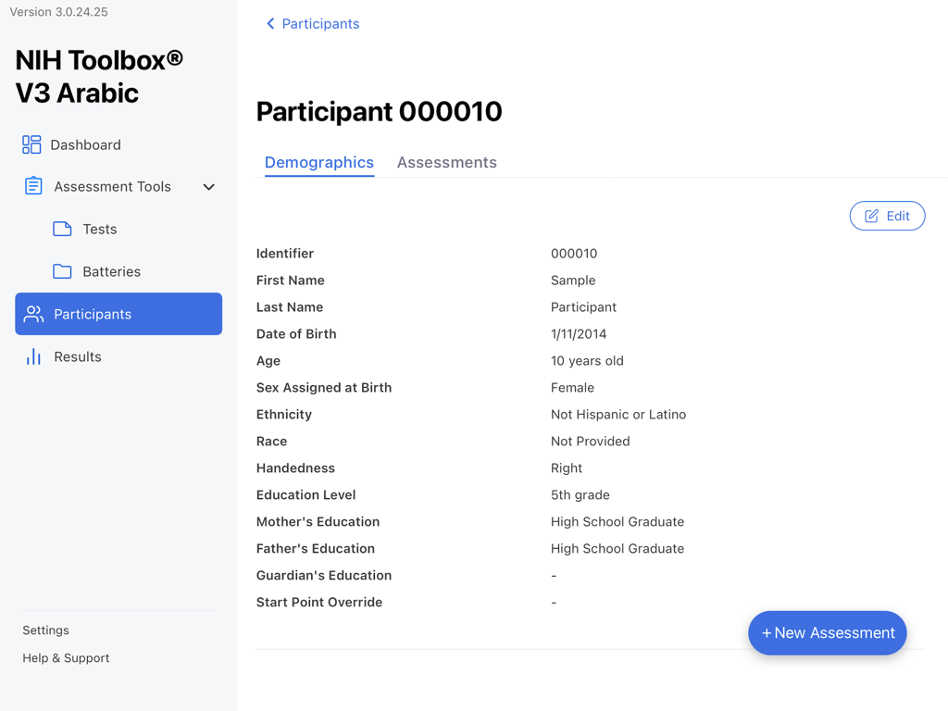
Task: Return to the Participants list
Action: point(319,23)
